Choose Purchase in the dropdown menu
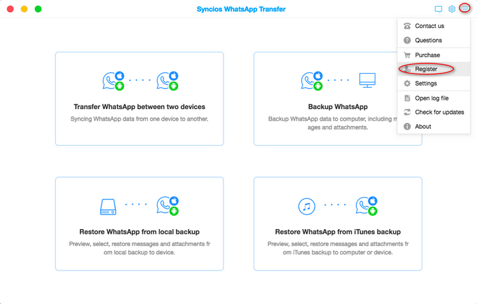The height and width of the screenshot is (304, 477). tap(433, 55)
